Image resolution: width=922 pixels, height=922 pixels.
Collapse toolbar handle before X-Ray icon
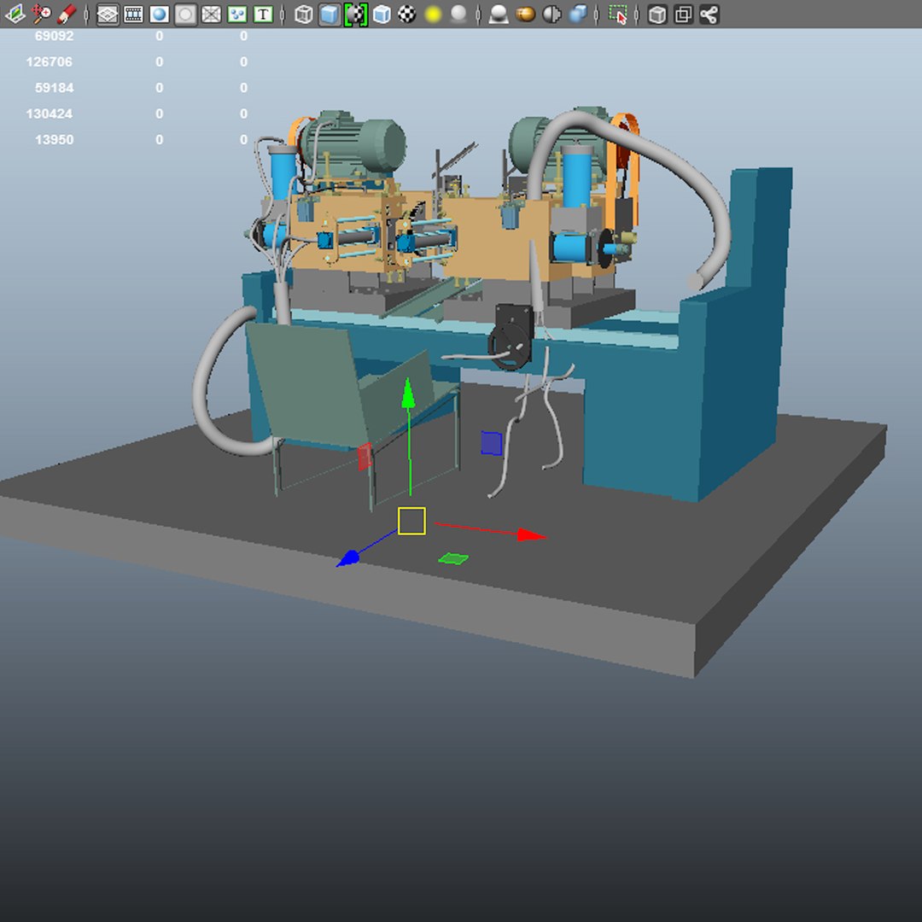pyautogui.click(x=637, y=15)
